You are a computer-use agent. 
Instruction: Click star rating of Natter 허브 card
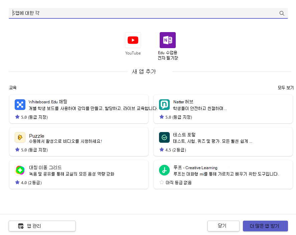pos(162,117)
